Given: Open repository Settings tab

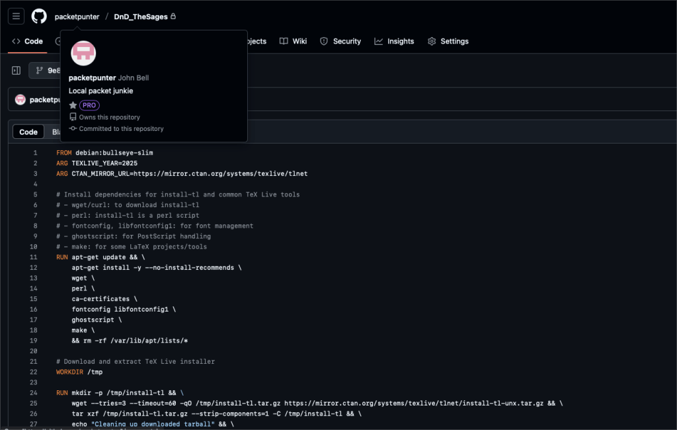Looking at the screenshot, I should [x=448, y=41].
